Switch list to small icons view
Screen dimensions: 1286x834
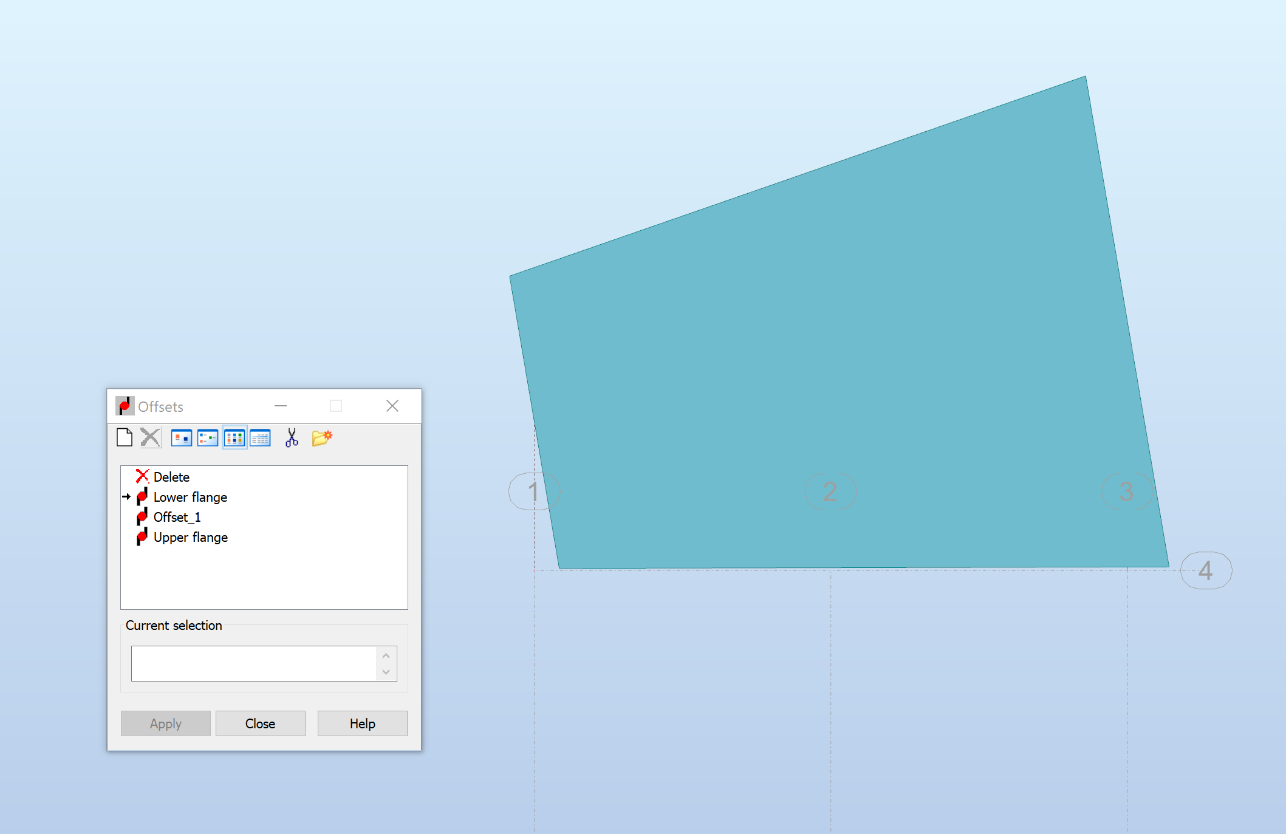(x=207, y=437)
